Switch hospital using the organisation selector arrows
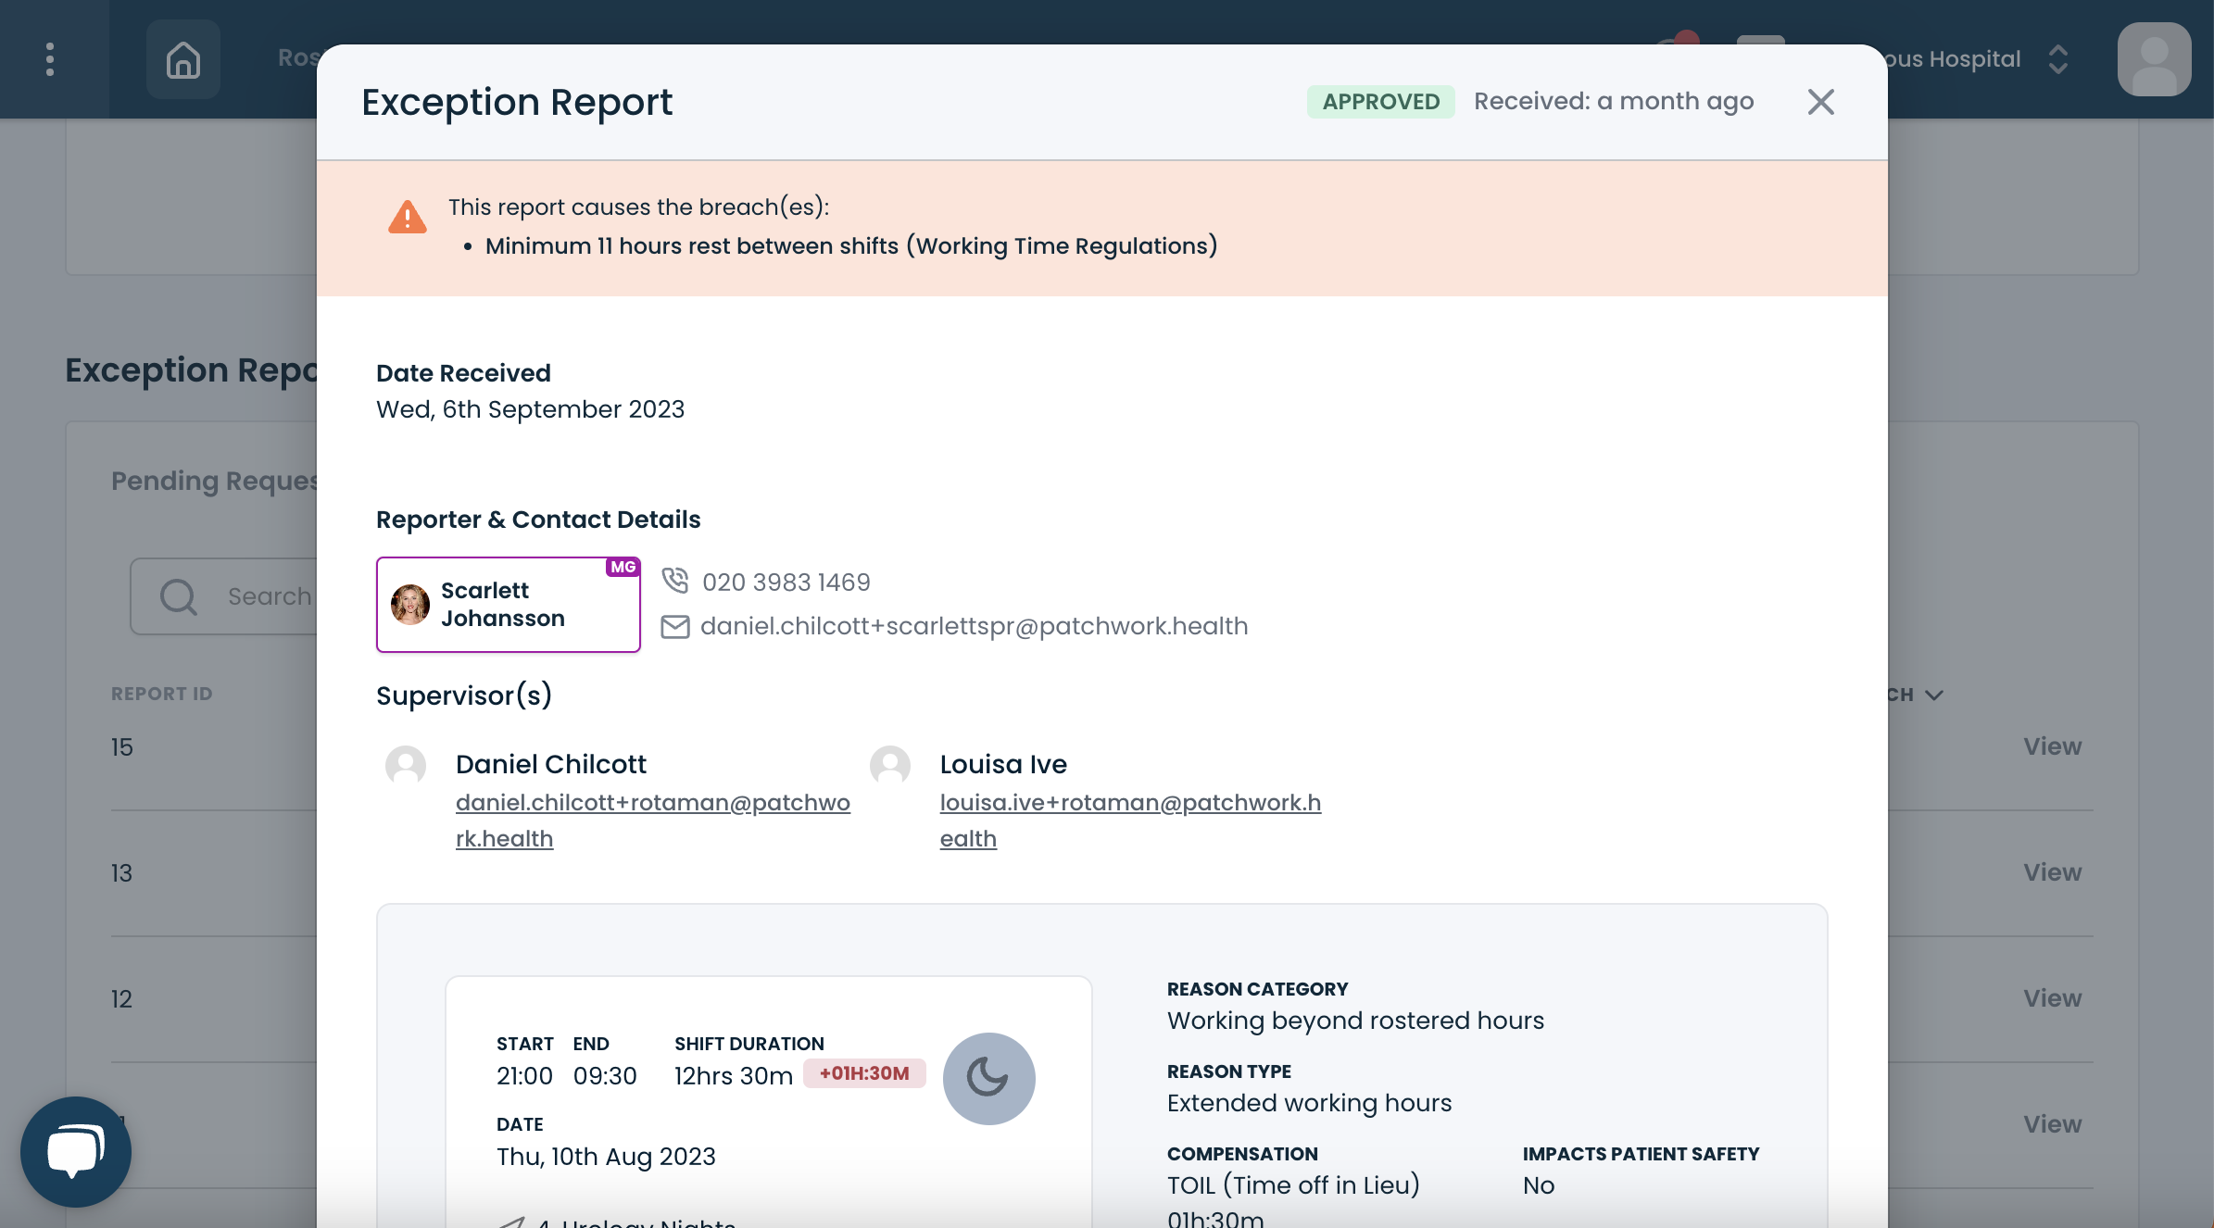2214x1228 pixels. 2058,59
